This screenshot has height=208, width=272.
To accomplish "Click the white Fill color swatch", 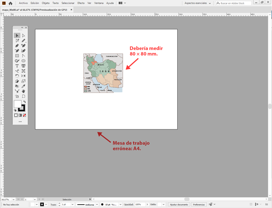I will pyautogui.click(x=17, y=104).
